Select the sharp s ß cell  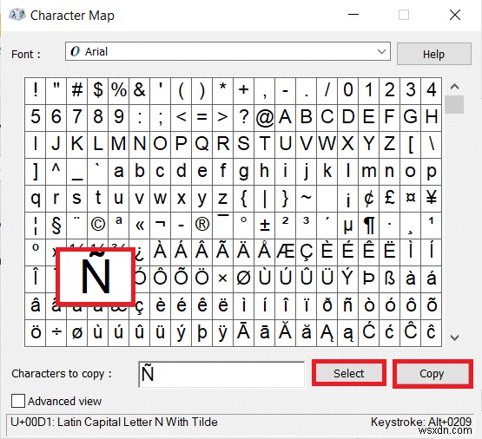(x=390, y=279)
